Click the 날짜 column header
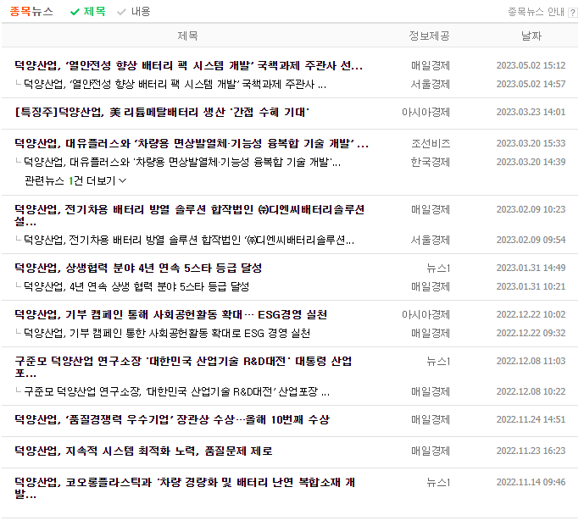The height and width of the screenshot is (526, 584). click(x=531, y=36)
